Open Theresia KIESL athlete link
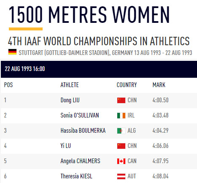Screen dimensions: 197x183 tap(76, 176)
